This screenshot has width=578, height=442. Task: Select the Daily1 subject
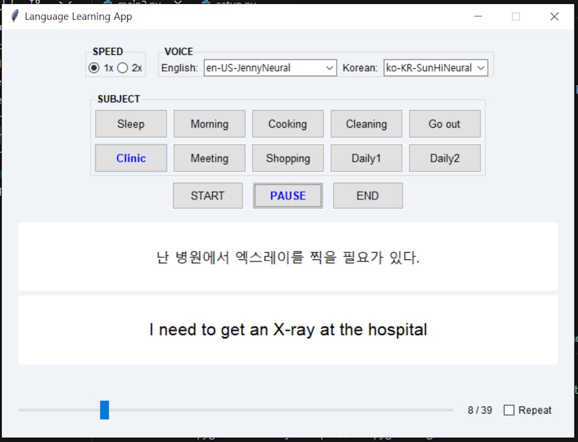[x=366, y=158]
